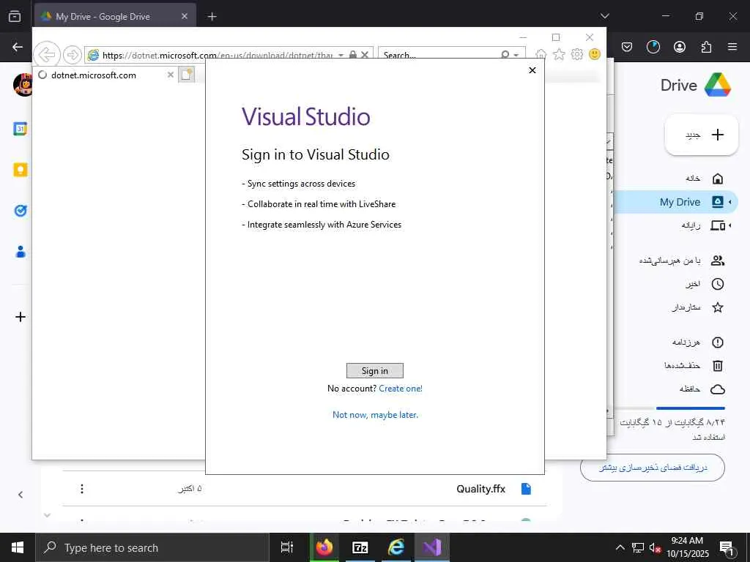
Task: Open Task View on taskbar
Action: click(x=286, y=547)
